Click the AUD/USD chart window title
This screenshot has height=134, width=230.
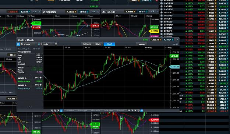pyautogui.click(x=109, y=12)
